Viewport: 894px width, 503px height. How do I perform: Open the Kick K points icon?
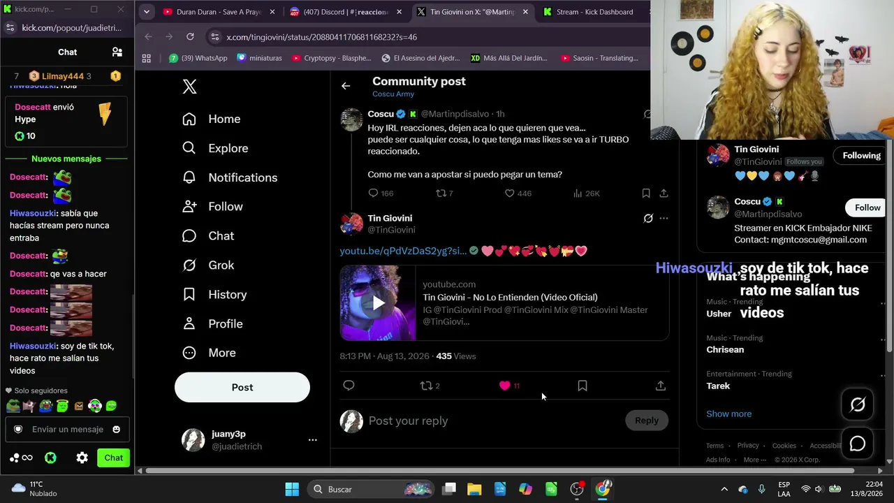pyautogui.click(x=50, y=458)
